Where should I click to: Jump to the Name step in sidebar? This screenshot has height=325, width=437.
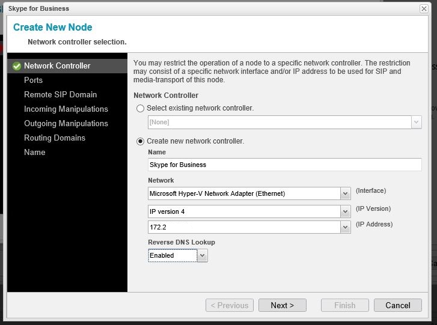pos(34,153)
